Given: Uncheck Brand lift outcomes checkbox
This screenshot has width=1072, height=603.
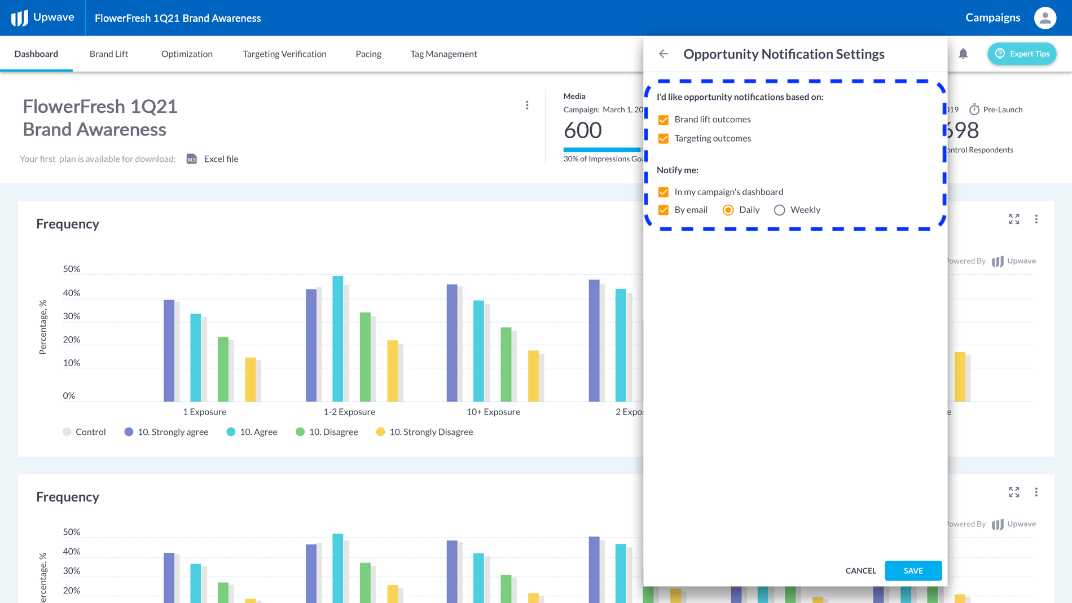Looking at the screenshot, I should click(x=664, y=120).
